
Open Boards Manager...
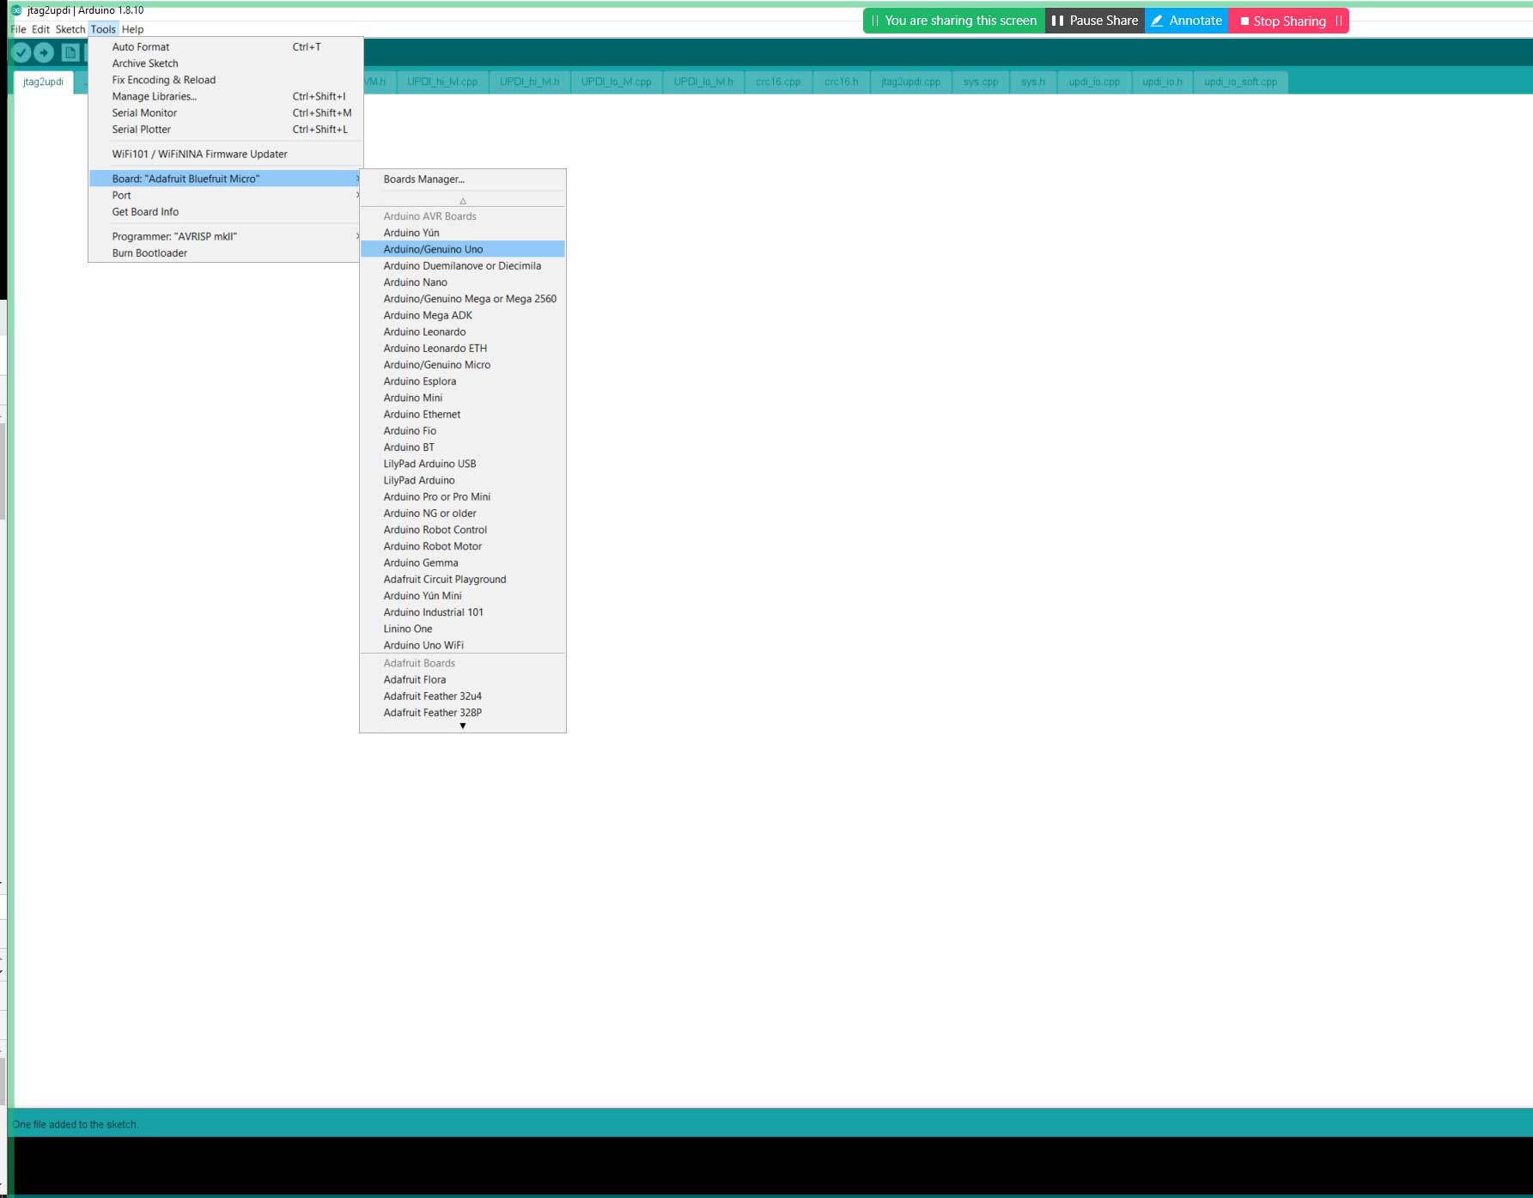pos(463,179)
